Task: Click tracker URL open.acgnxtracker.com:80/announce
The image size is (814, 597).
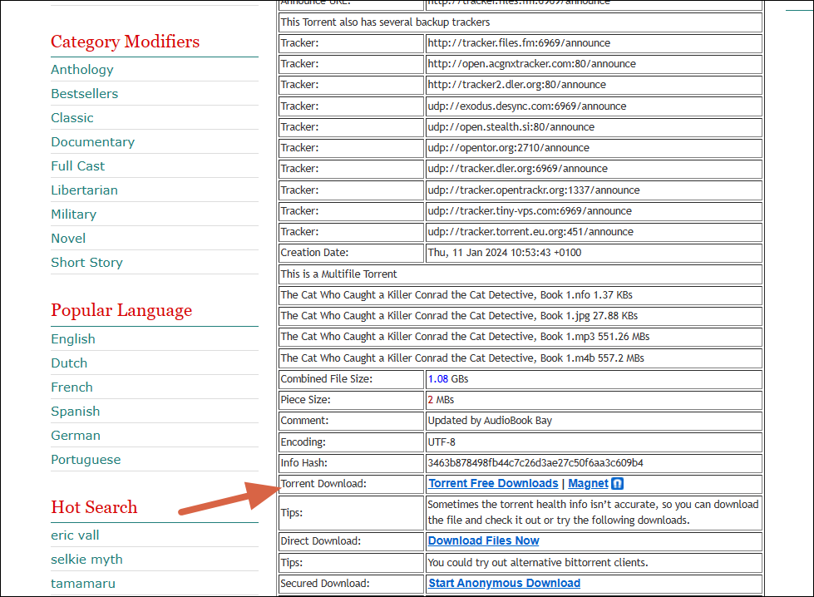Action: coord(531,64)
